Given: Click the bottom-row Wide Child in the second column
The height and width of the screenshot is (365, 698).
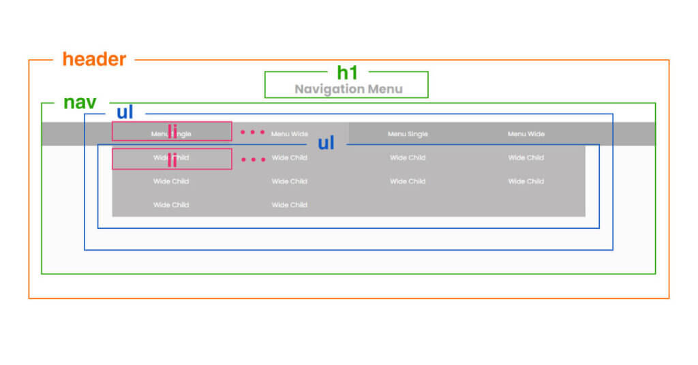Looking at the screenshot, I should click(x=290, y=205).
